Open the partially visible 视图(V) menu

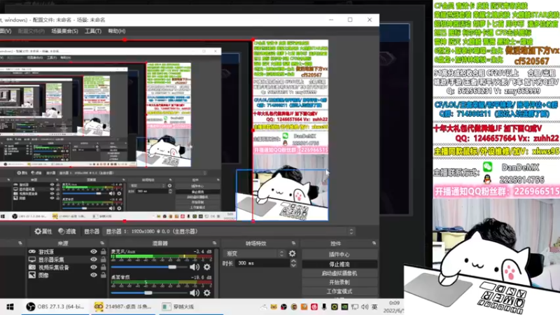(6, 31)
